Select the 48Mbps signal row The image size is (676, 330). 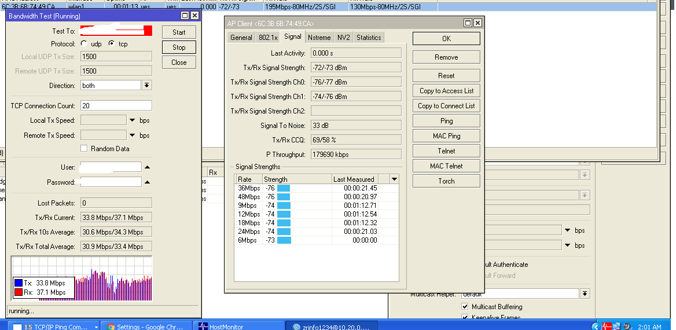pyautogui.click(x=317, y=197)
